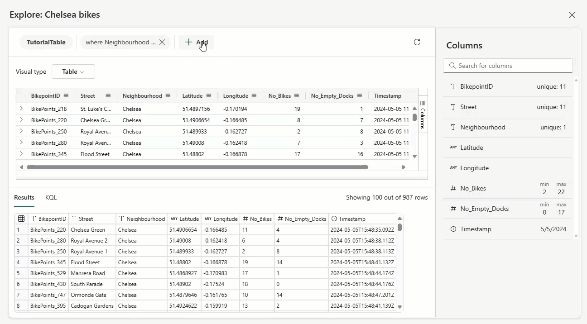The width and height of the screenshot is (587, 324).
Task: Click the refresh icon in the toolbar
Action: coord(417,42)
